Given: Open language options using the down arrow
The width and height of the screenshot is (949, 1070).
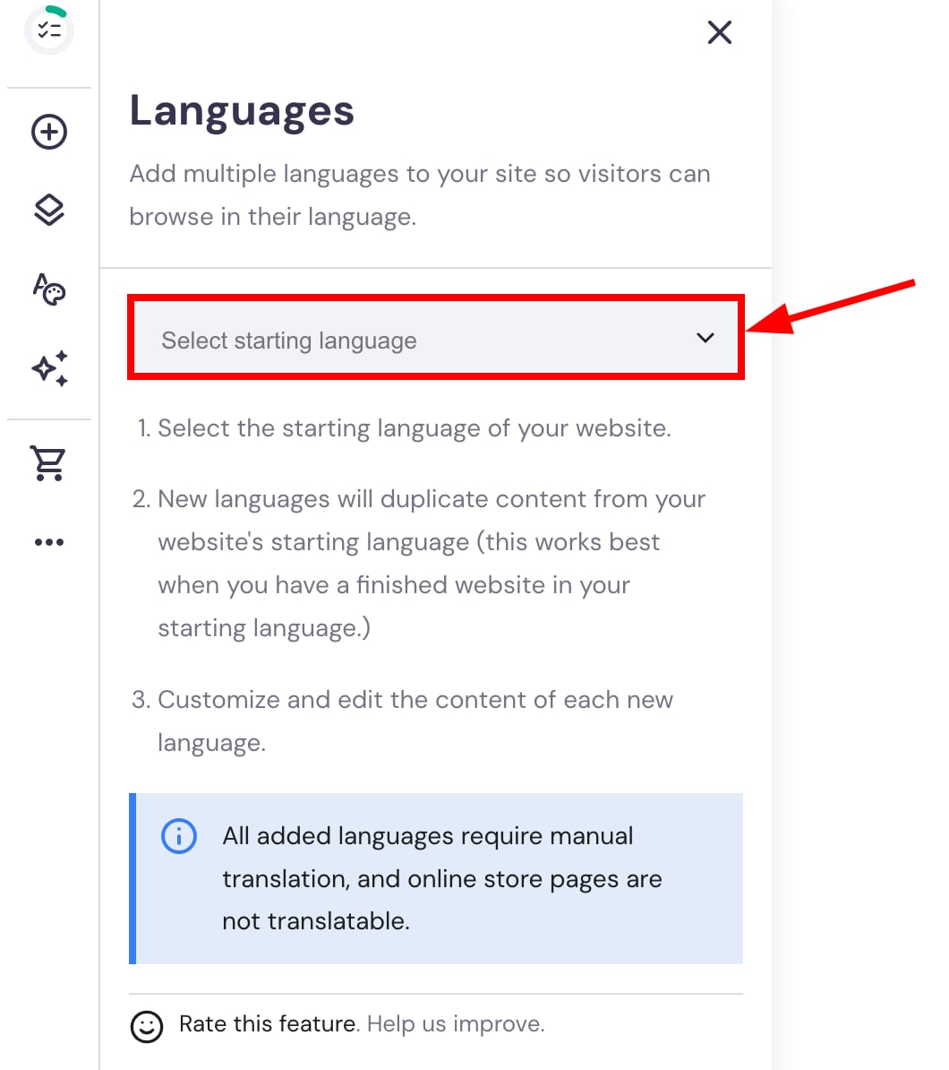Looking at the screenshot, I should tap(705, 339).
